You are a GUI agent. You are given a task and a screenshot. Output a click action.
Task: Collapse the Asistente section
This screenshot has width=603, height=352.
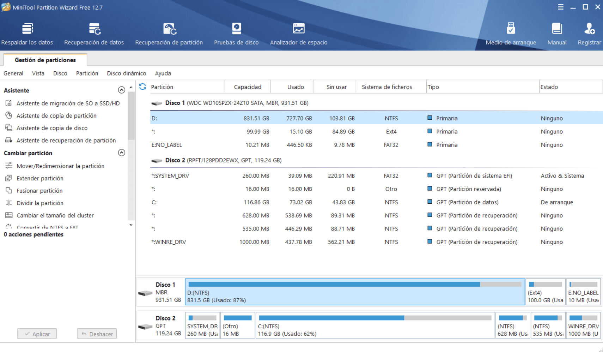pos(121,90)
